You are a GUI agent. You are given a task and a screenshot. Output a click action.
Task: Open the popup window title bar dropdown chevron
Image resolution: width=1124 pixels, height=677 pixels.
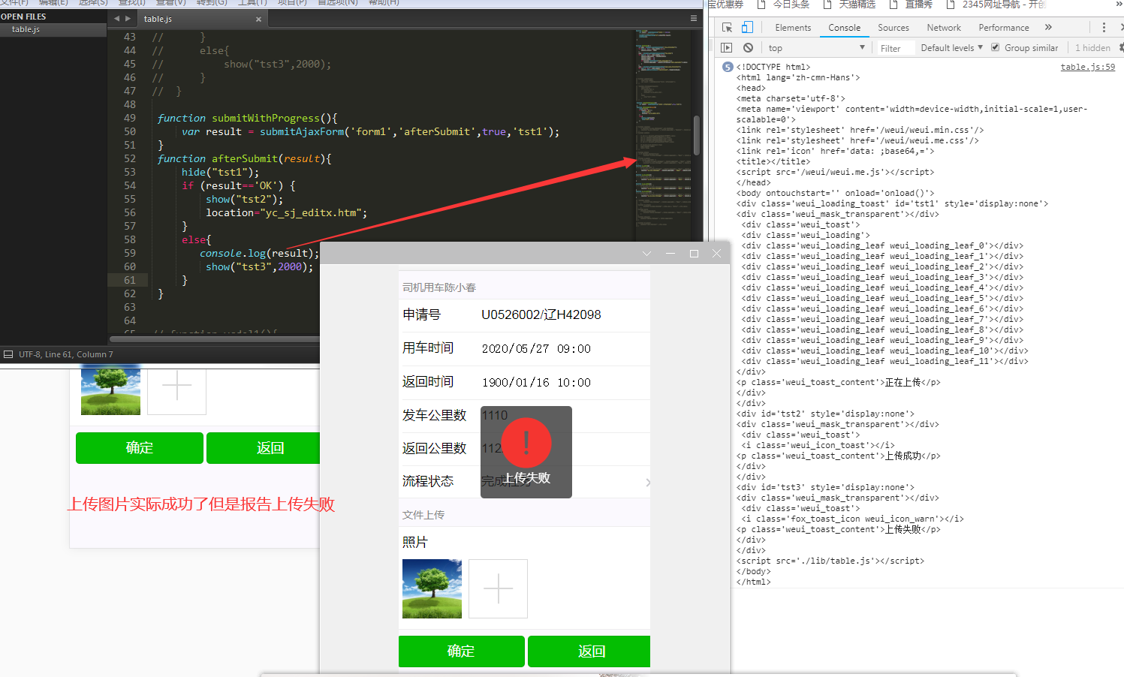[x=646, y=254]
